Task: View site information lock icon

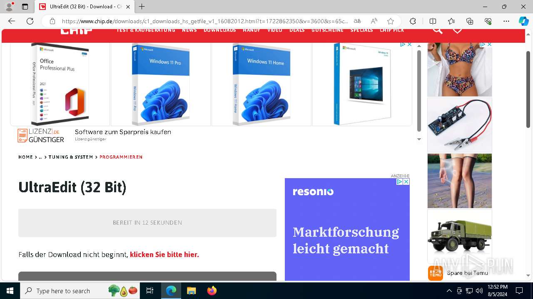Action: click(52, 21)
